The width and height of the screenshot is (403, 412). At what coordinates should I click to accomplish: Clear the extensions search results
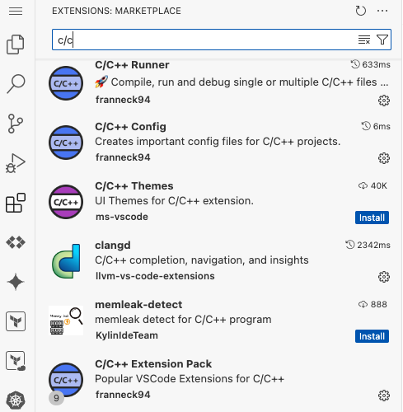click(364, 40)
